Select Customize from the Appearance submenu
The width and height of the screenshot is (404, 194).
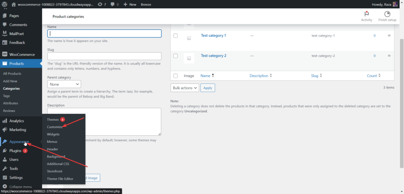(55, 127)
